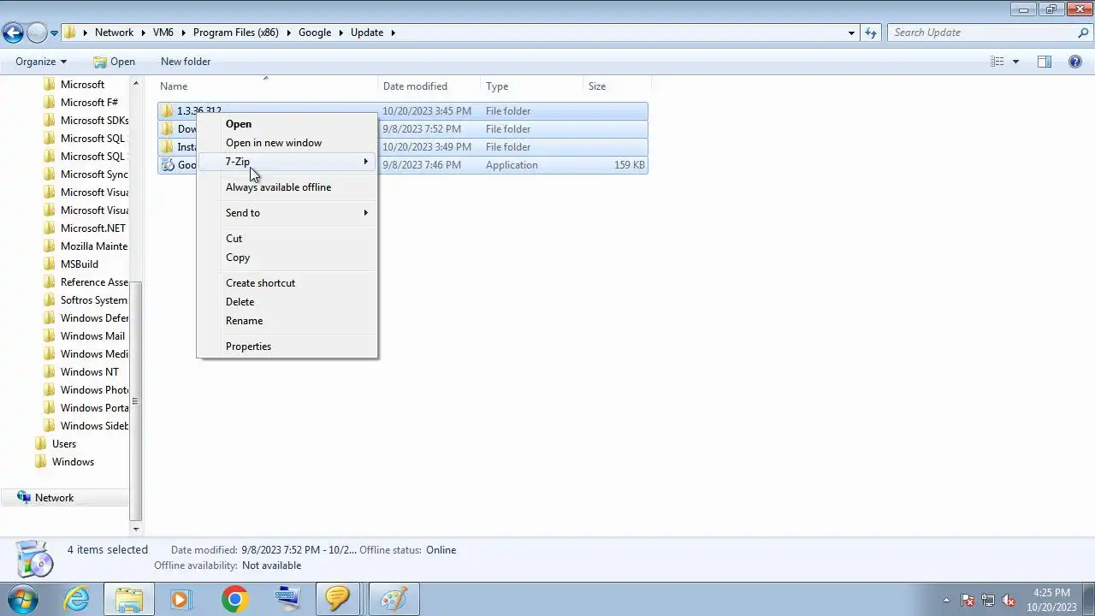Click Program Files (x86) breadcrumb

235,33
